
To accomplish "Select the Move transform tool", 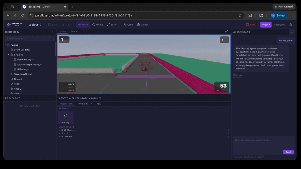I will pos(83,25).
